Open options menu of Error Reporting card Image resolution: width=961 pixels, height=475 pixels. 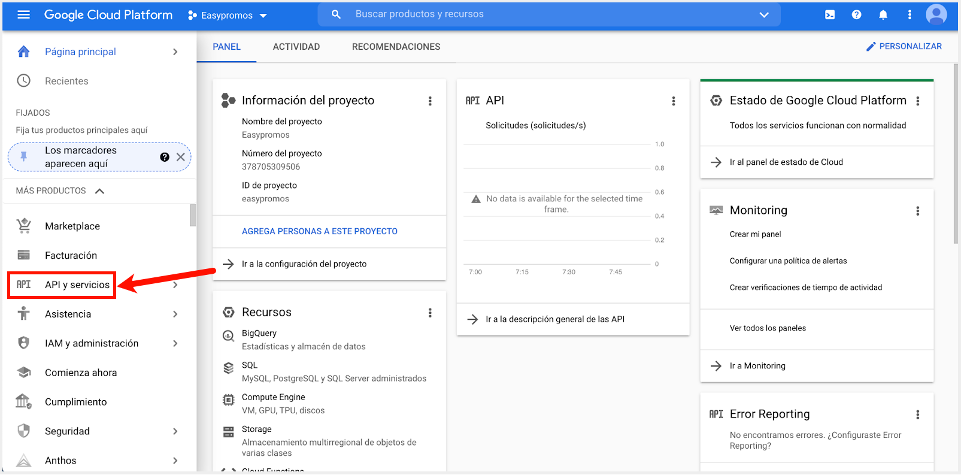click(918, 415)
